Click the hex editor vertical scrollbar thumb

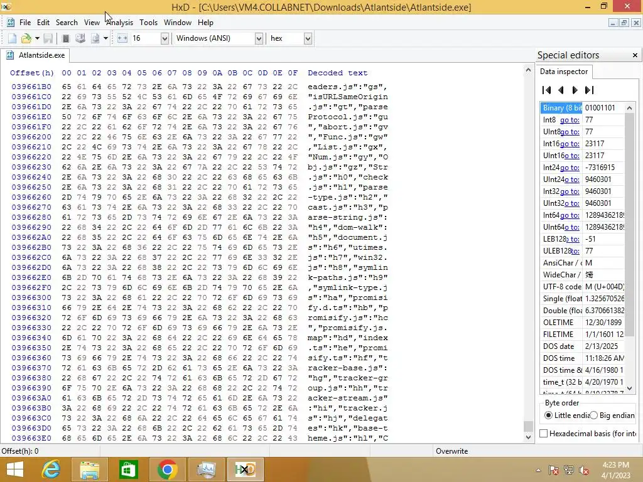[x=528, y=426]
